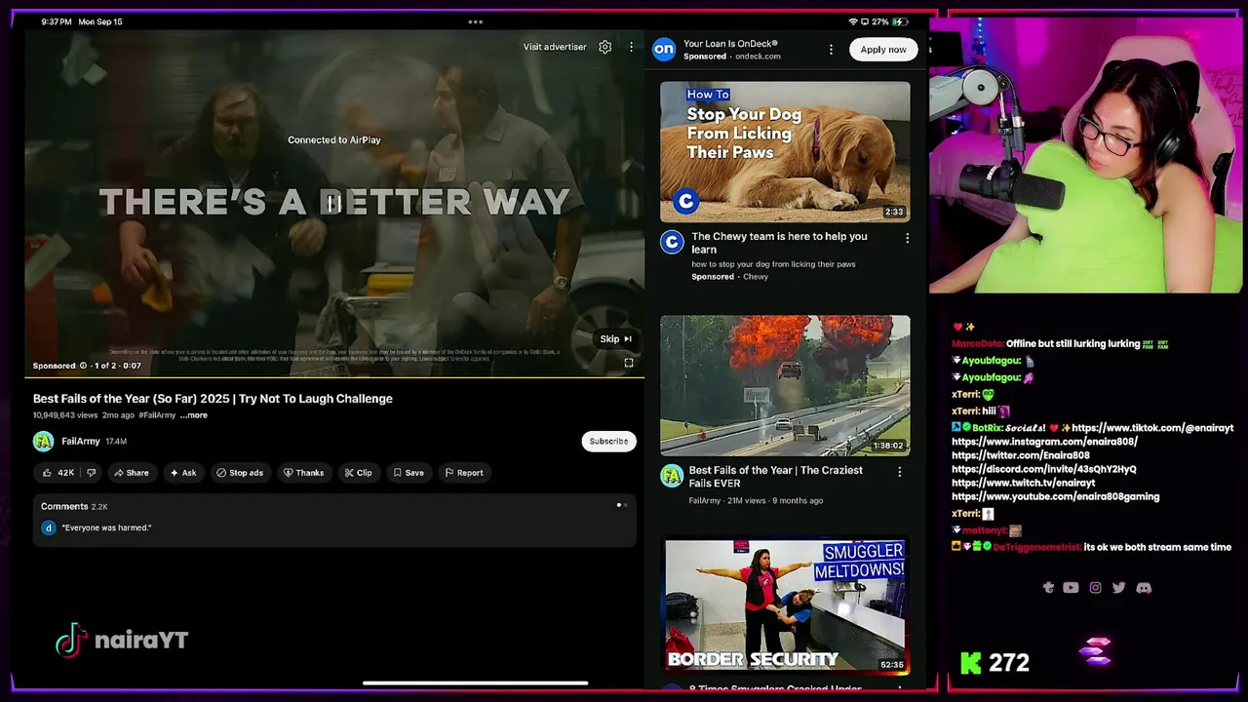Dislike the video with thumbs down
Viewport: 1248px width, 702px height.
[x=92, y=473]
